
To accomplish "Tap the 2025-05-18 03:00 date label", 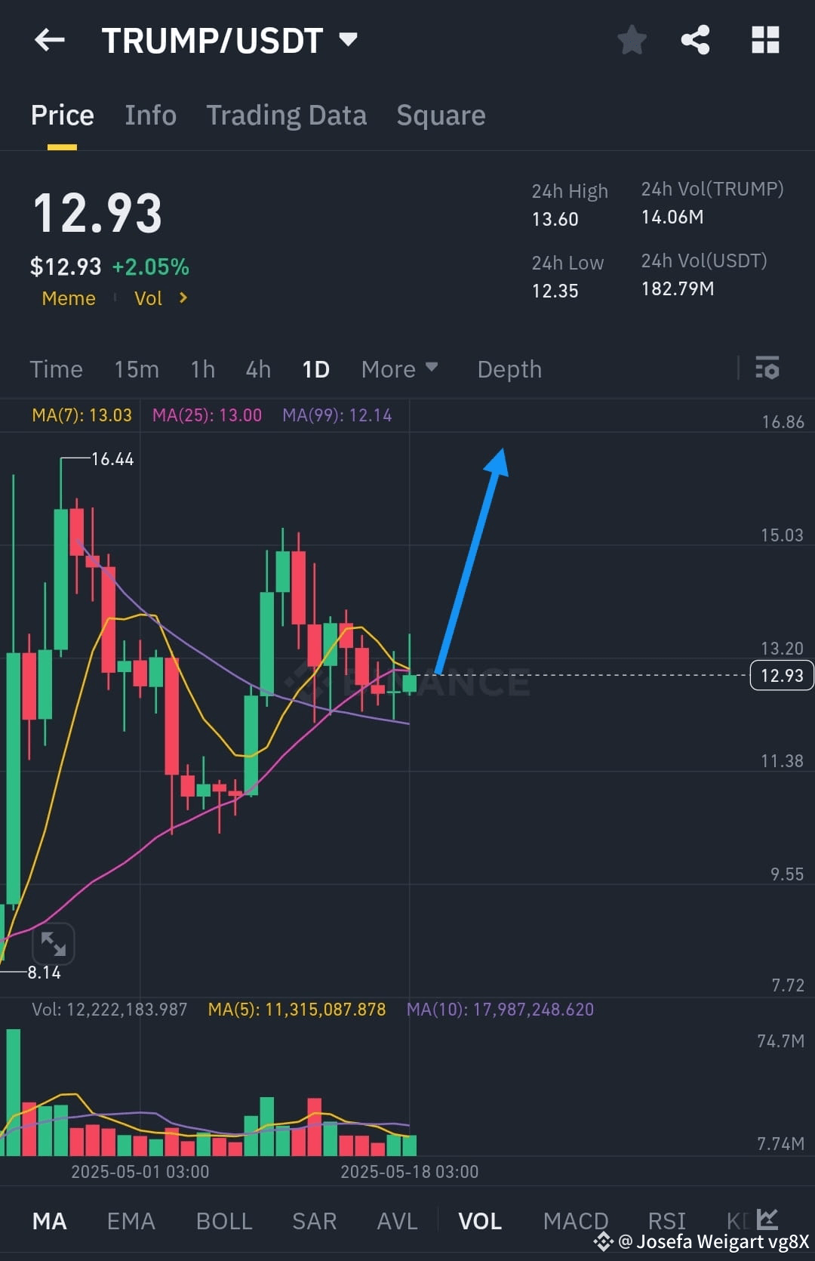I will click(410, 1172).
